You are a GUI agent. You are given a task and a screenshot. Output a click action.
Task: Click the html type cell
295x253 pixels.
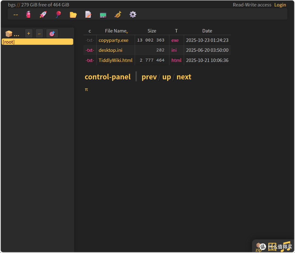pos(176,60)
